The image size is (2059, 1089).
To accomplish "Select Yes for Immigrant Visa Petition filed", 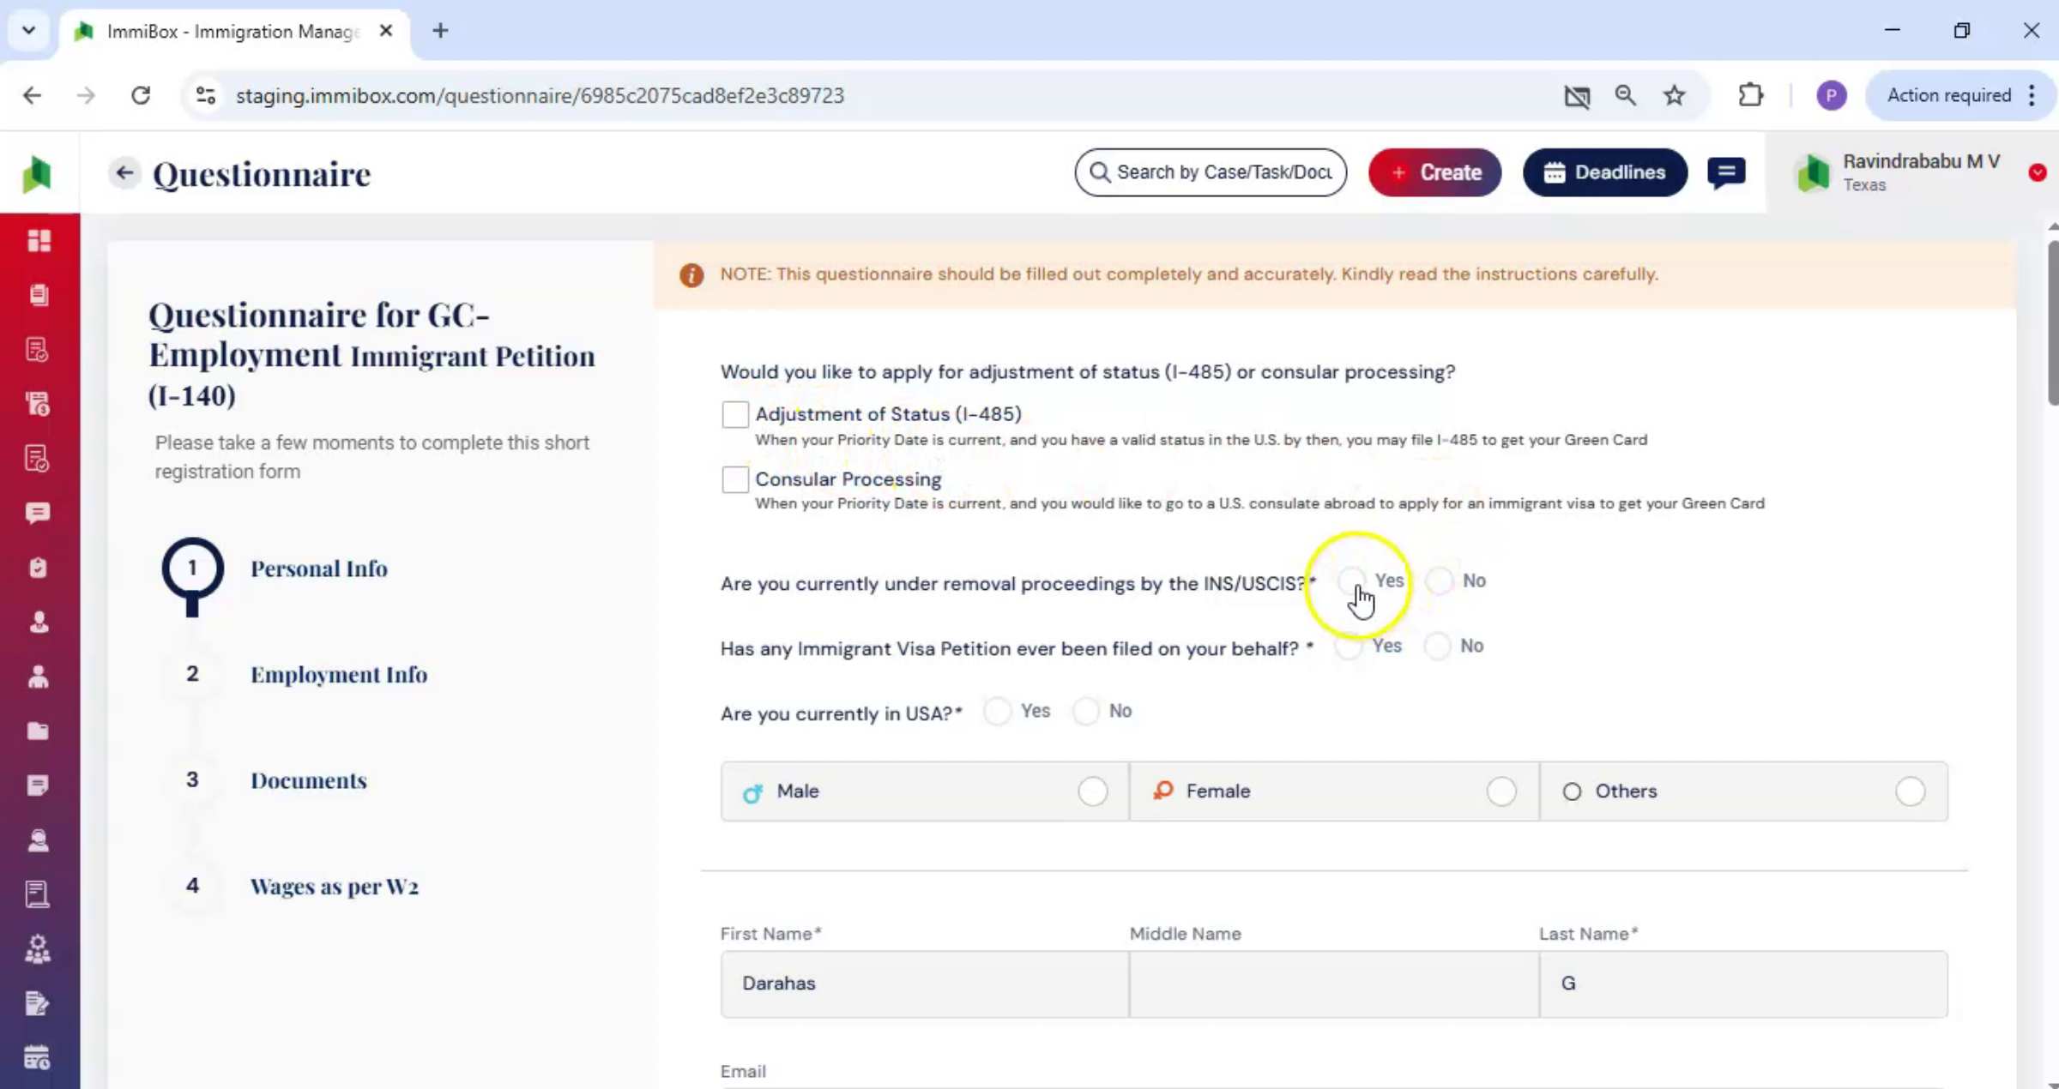I will (x=1349, y=646).
